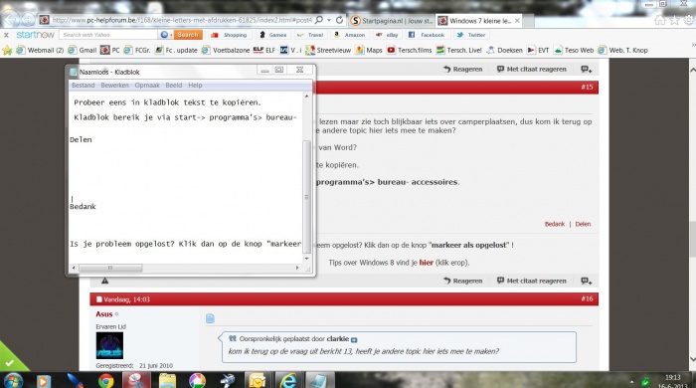Open Google Chrome from the taskbar

pos(105,381)
